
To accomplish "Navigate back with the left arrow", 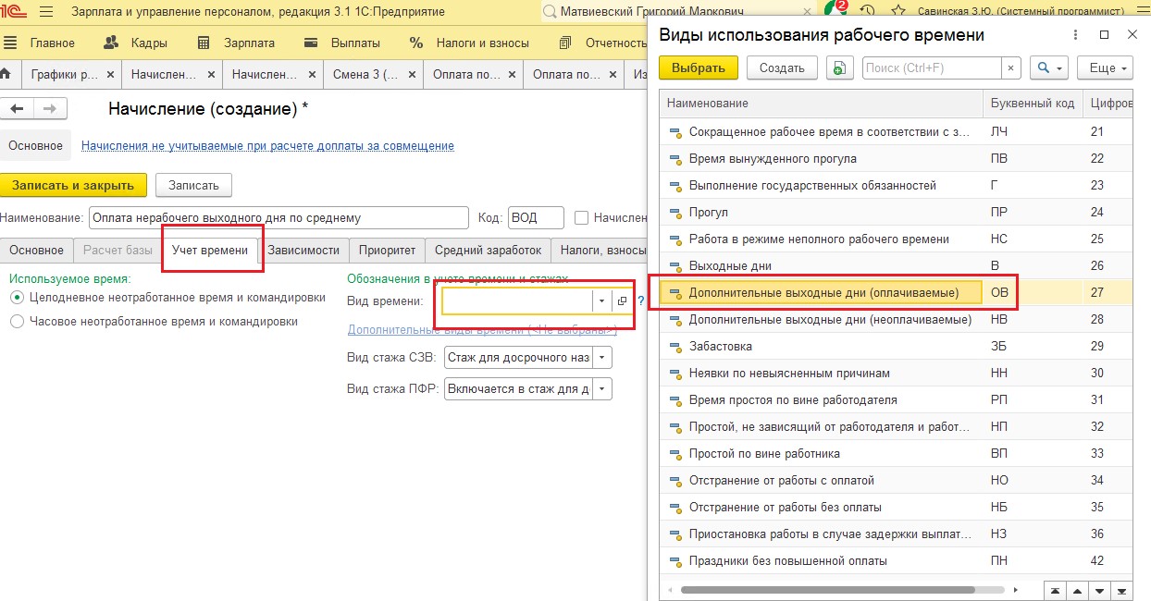I will pyautogui.click(x=17, y=109).
